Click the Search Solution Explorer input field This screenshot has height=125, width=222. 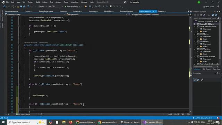(x=205, y=18)
